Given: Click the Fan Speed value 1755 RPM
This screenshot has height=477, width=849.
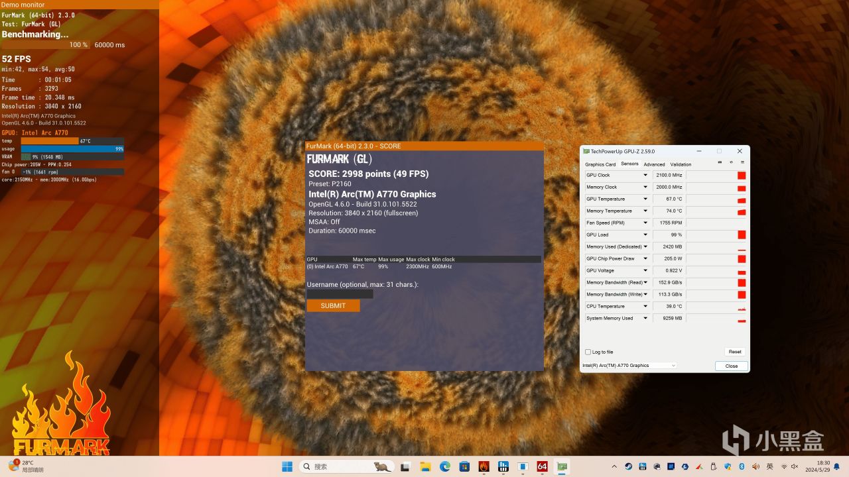Looking at the screenshot, I should 669,223.
